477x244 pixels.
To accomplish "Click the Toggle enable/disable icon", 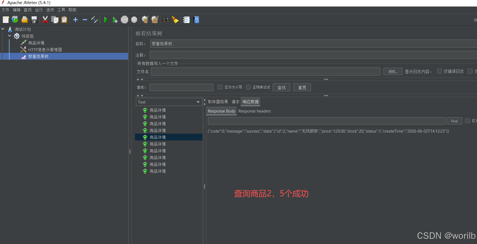I will point(94,20).
